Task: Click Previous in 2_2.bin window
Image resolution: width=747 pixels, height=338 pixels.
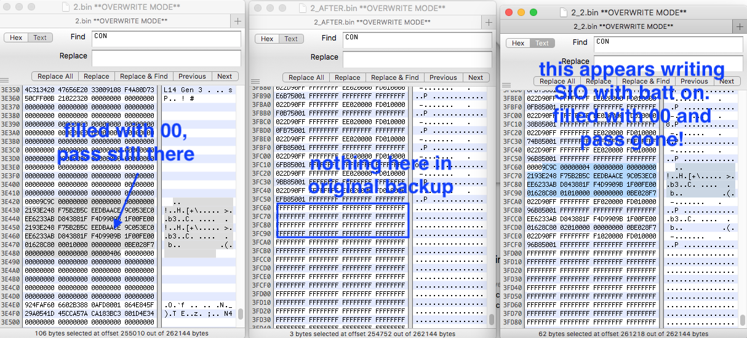Action: tap(694, 81)
